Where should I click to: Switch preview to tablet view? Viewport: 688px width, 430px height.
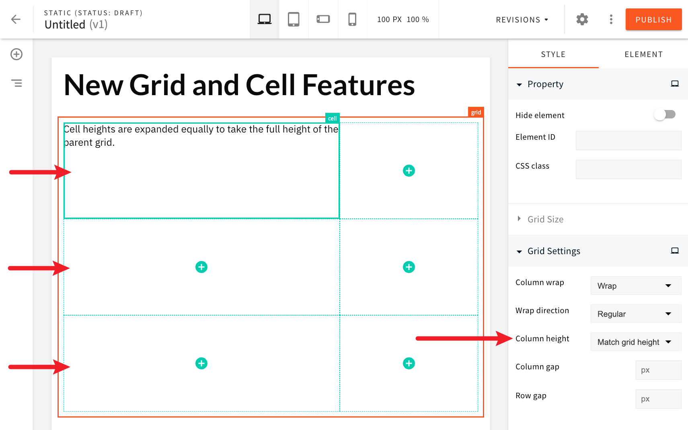(294, 19)
